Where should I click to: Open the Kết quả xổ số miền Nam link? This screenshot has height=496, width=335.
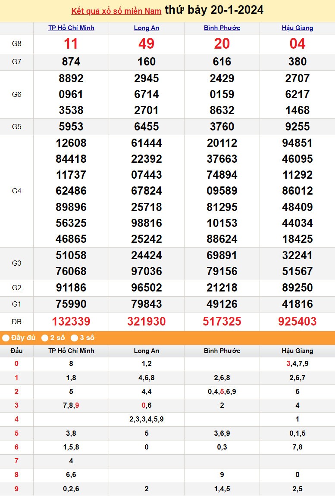116,11
